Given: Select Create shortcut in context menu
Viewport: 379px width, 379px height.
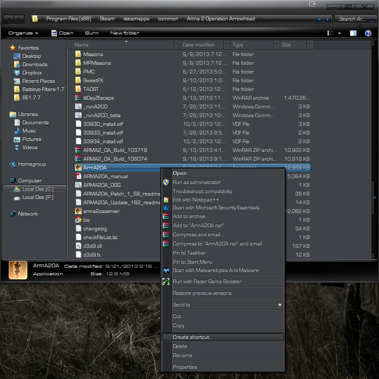Looking at the screenshot, I should point(223,337).
